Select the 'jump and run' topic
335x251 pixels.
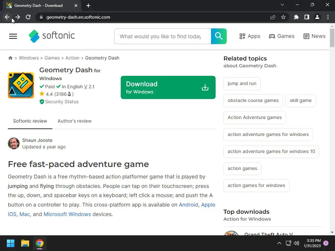pyautogui.click(x=242, y=83)
